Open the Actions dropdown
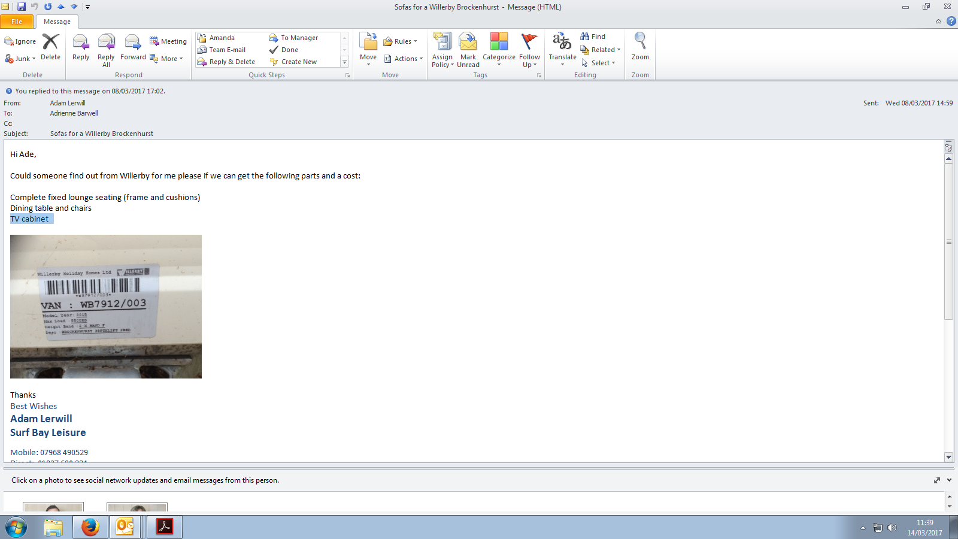The height and width of the screenshot is (539, 958). click(404, 59)
